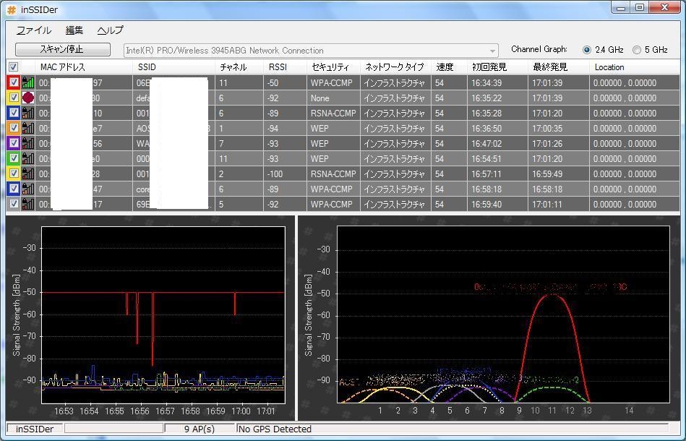The height and width of the screenshot is (441, 686).
Task: Click the signal strength icon for the RSSI -50 network
Action: (x=28, y=83)
